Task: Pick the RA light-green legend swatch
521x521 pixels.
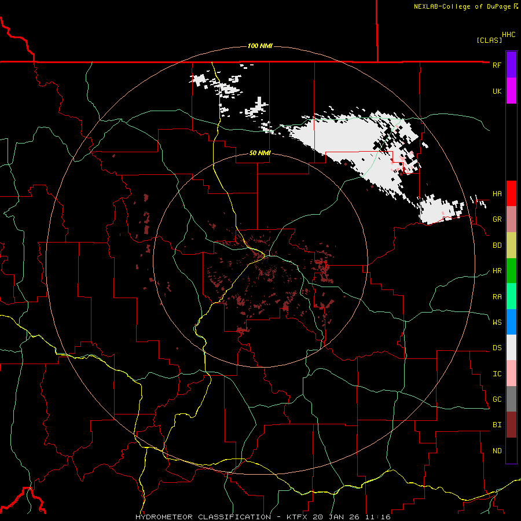Action: 511,296
